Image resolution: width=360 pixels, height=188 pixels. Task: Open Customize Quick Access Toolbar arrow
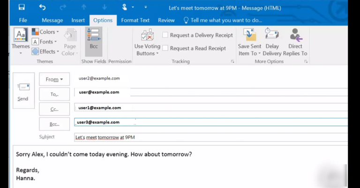pos(146,7)
